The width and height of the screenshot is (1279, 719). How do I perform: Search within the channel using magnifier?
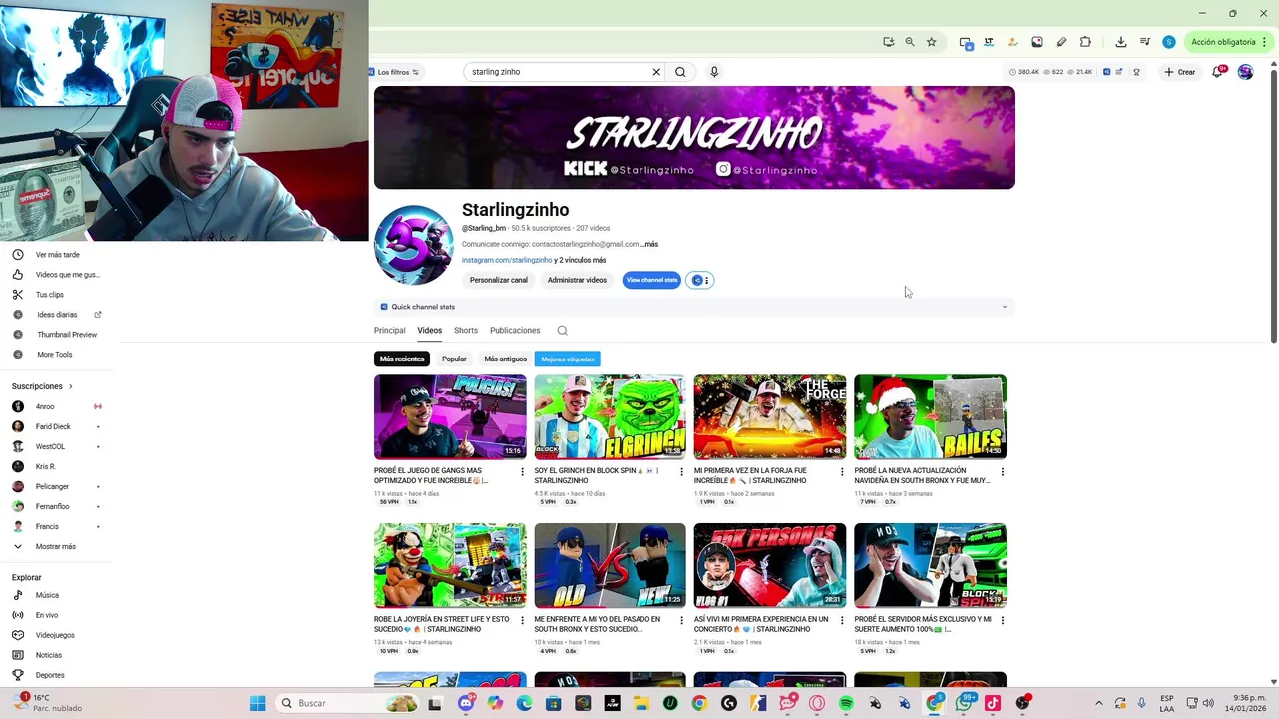(562, 331)
